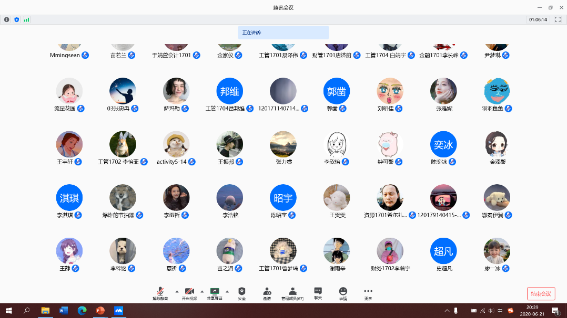Screen dimensions: 567x318
Task: Expand the share options arrow beside 共享屏幕
Action: [227, 291]
